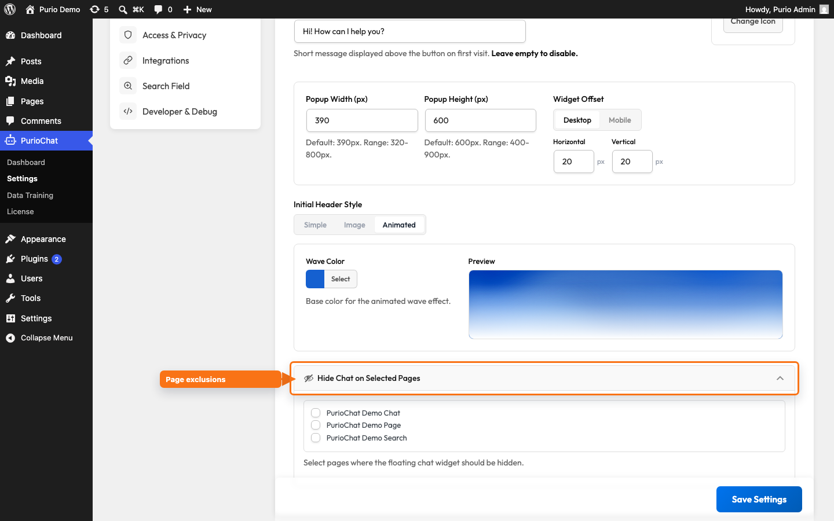Screen dimensions: 834x521
Task: Click the Developer & Debug code icon
Action: pos(128,111)
